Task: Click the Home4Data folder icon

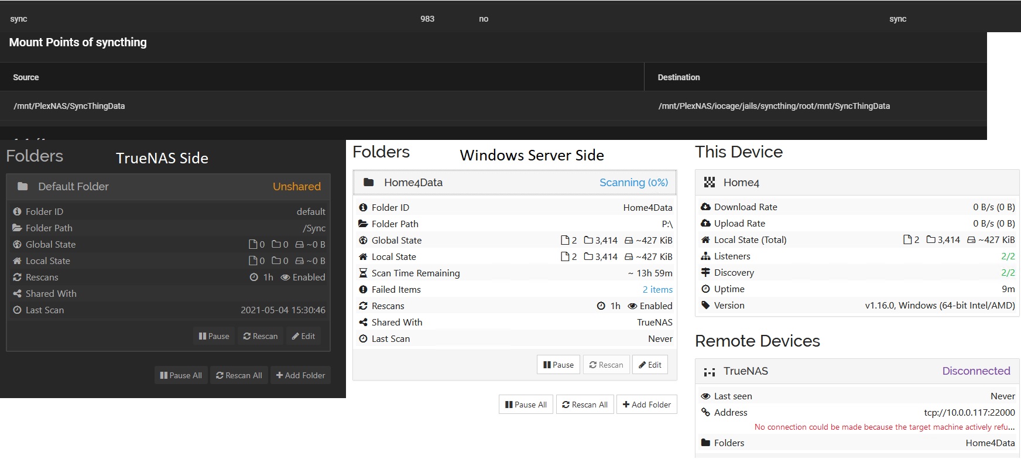Action: click(368, 183)
